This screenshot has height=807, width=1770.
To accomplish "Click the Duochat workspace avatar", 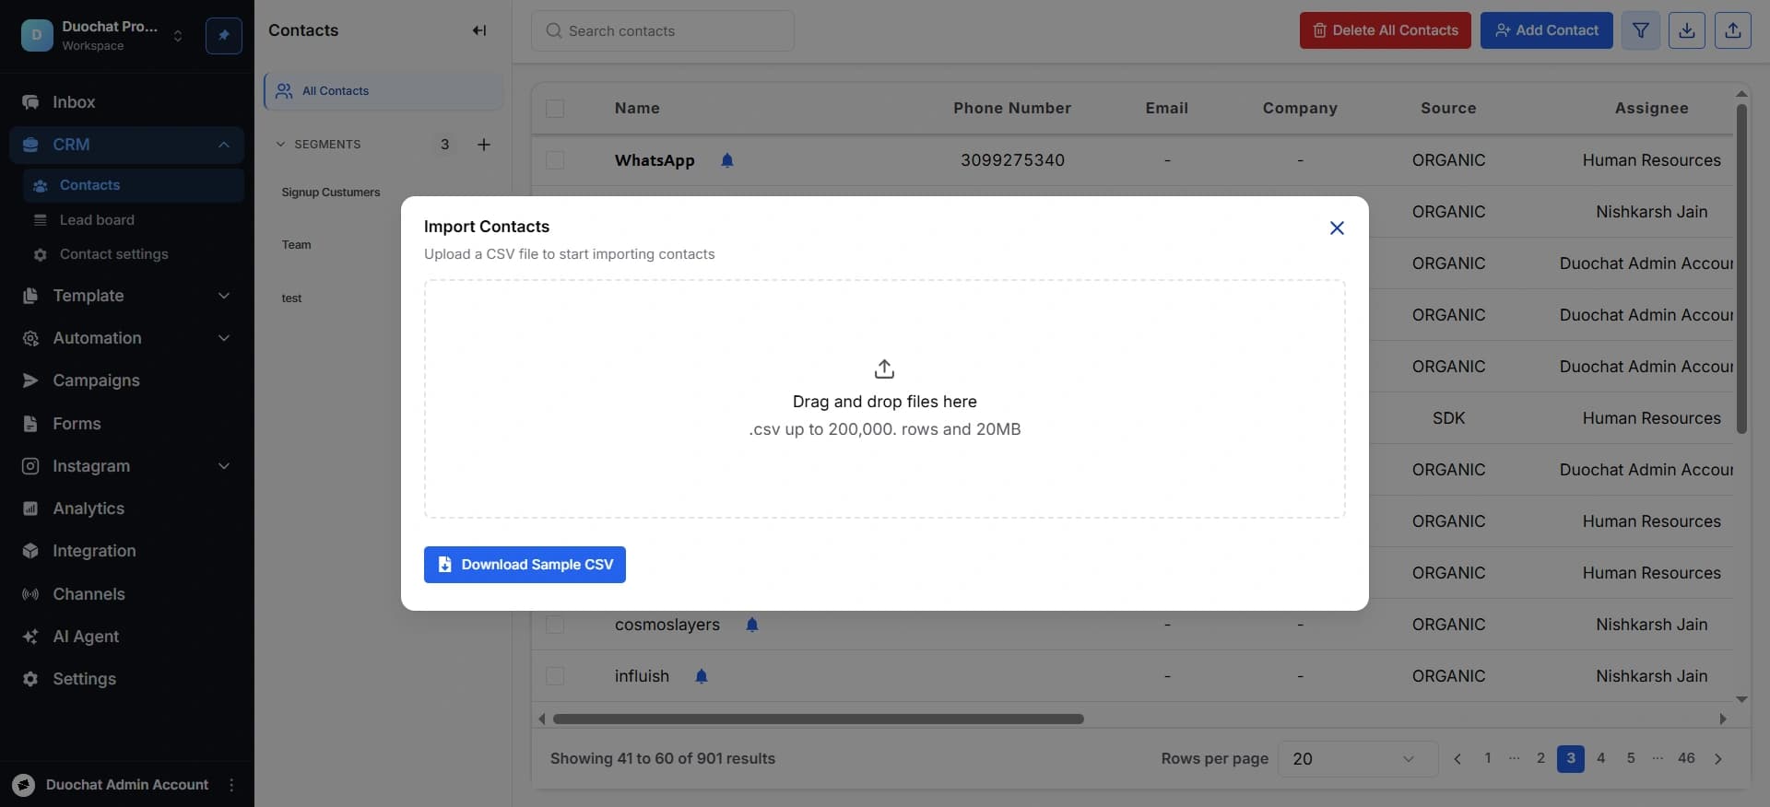I will click(37, 36).
